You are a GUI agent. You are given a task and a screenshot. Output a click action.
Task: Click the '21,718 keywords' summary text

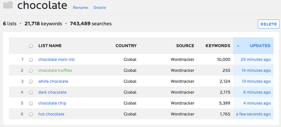[x=43, y=23]
